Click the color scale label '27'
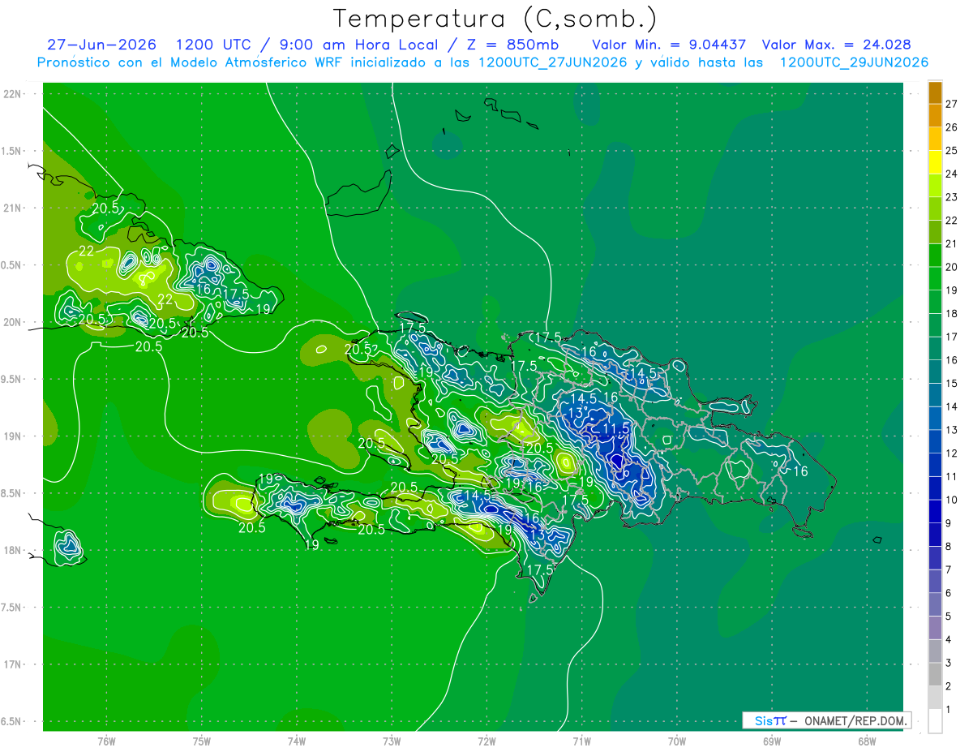Image resolution: width=973 pixels, height=752 pixels. pos(951,104)
